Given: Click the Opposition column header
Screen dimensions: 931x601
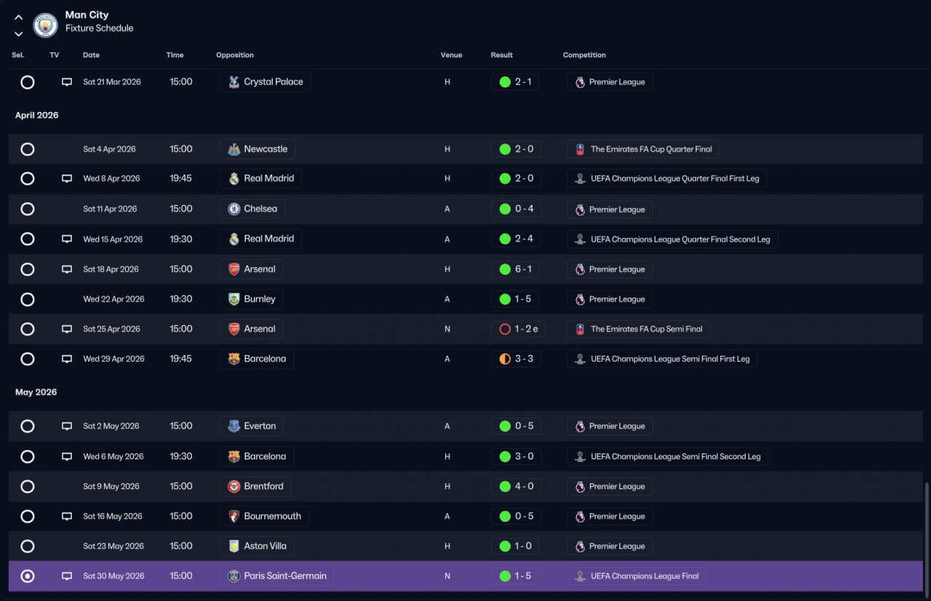Looking at the screenshot, I should [x=235, y=55].
